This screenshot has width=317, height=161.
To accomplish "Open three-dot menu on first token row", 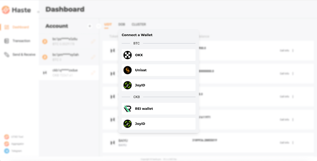I will pos(293,51).
